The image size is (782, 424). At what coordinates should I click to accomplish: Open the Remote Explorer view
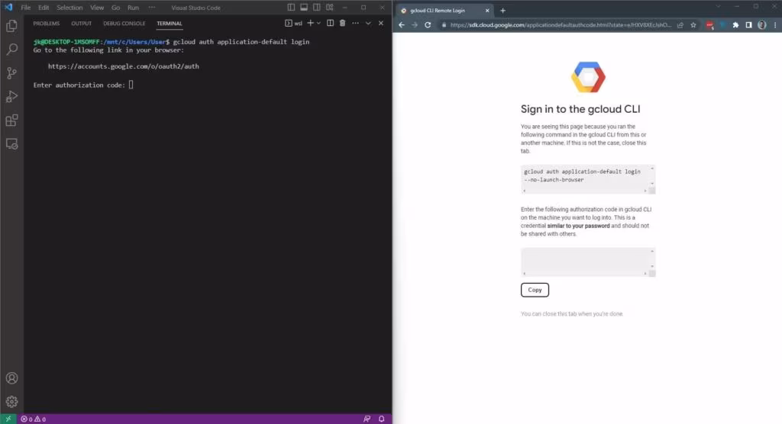[11, 143]
